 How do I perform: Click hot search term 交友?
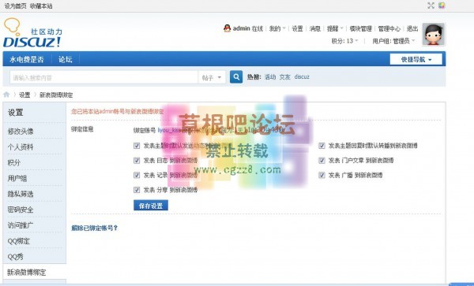tap(284, 77)
